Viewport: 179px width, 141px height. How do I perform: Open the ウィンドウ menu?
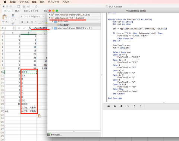[x=53, y=2]
